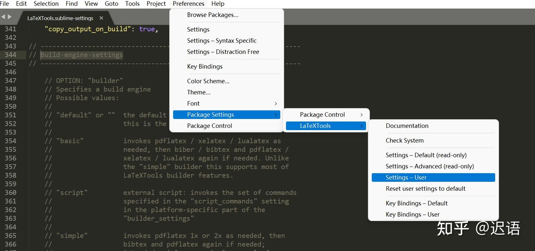
Task: Open the File menu
Action: click(x=5, y=4)
